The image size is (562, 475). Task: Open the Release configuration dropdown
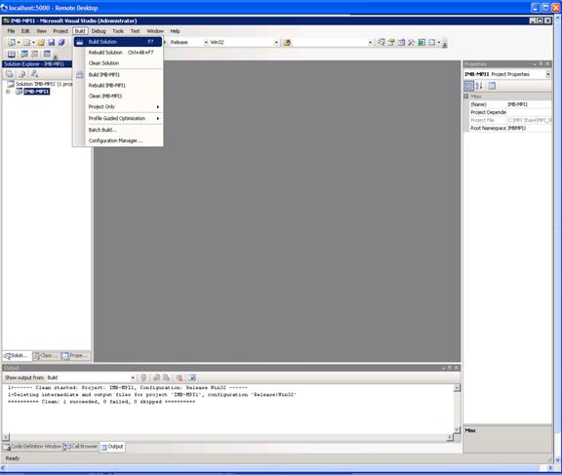(x=206, y=42)
